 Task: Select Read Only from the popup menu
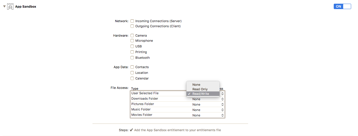point(200,89)
